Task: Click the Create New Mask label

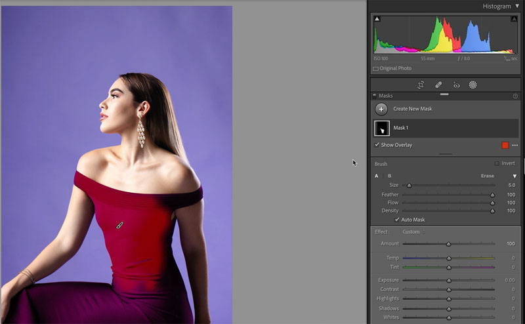Action: click(x=413, y=109)
